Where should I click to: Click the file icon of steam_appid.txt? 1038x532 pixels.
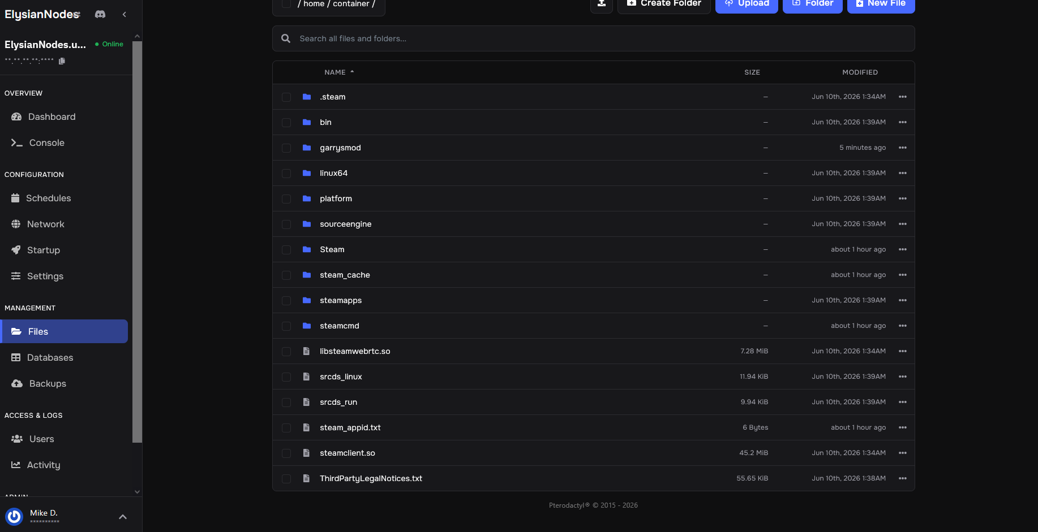(x=306, y=427)
